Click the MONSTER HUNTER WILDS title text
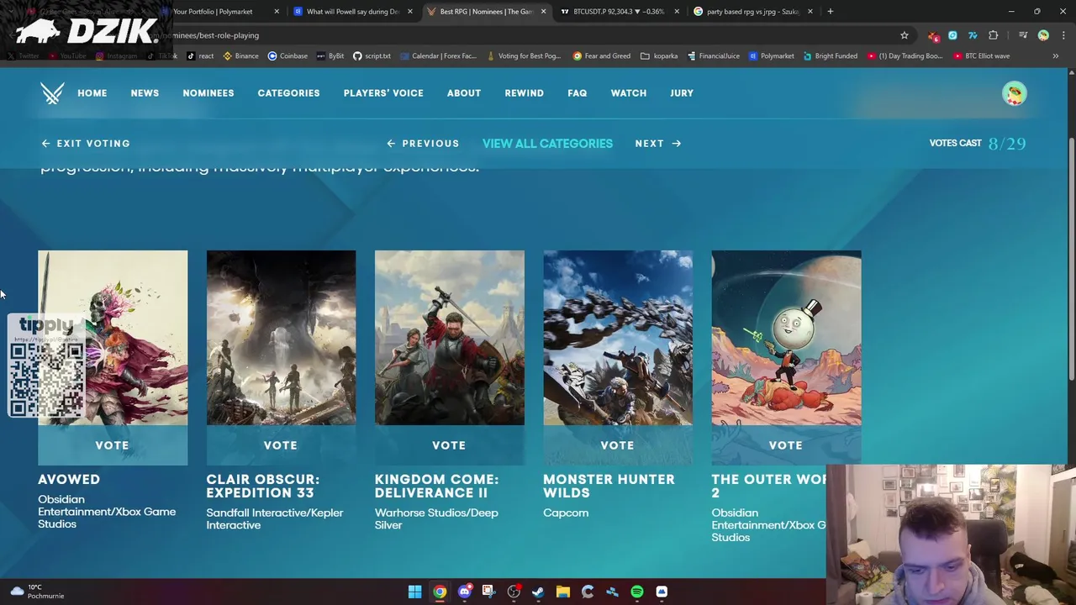Viewport: 1076px width, 605px height. (x=609, y=486)
